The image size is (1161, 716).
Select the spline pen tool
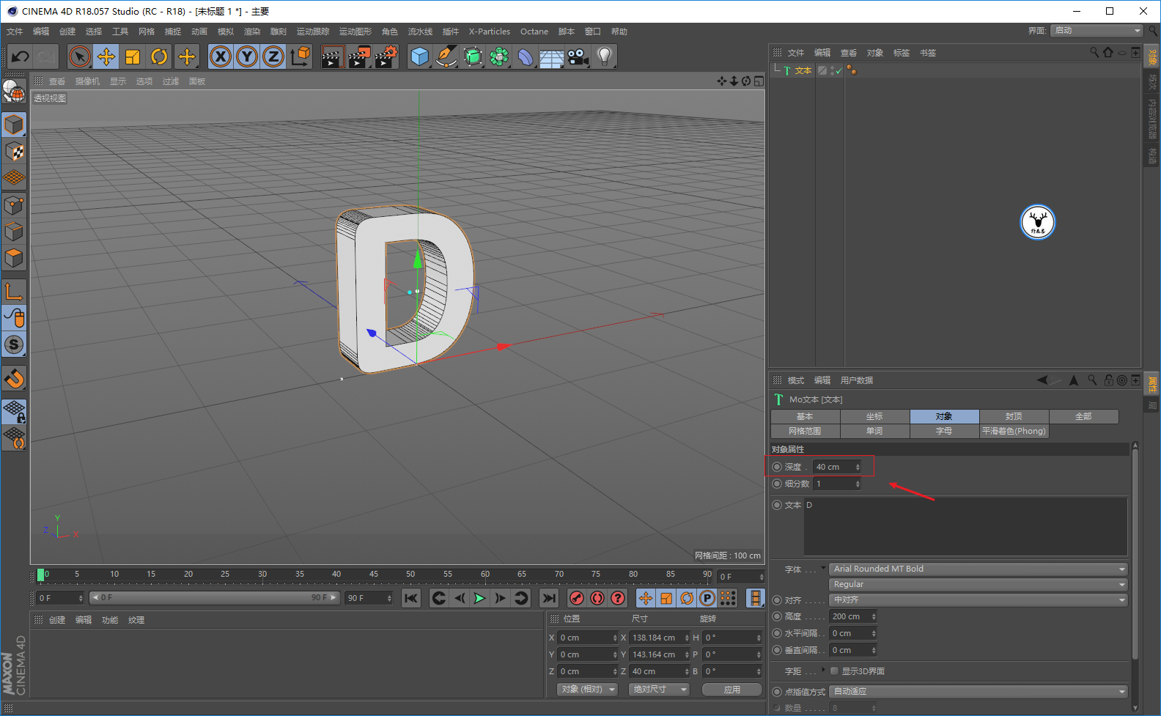coord(446,56)
